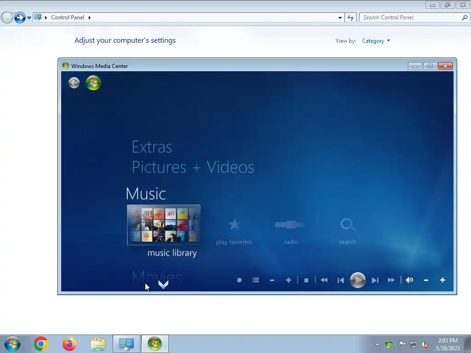Open the radio option in Music
This screenshot has height=353, width=471.
pos(291,224)
